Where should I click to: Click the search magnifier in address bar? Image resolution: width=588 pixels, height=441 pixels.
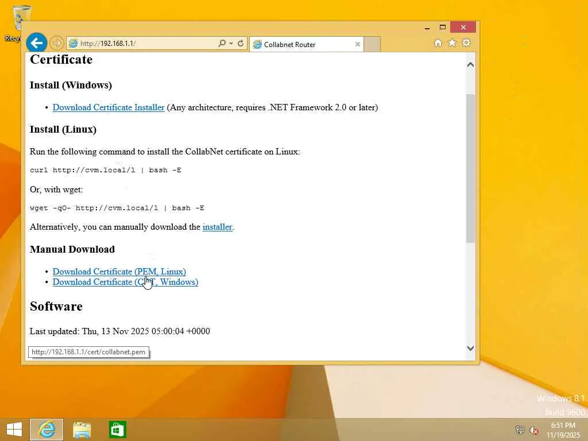[222, 43]
